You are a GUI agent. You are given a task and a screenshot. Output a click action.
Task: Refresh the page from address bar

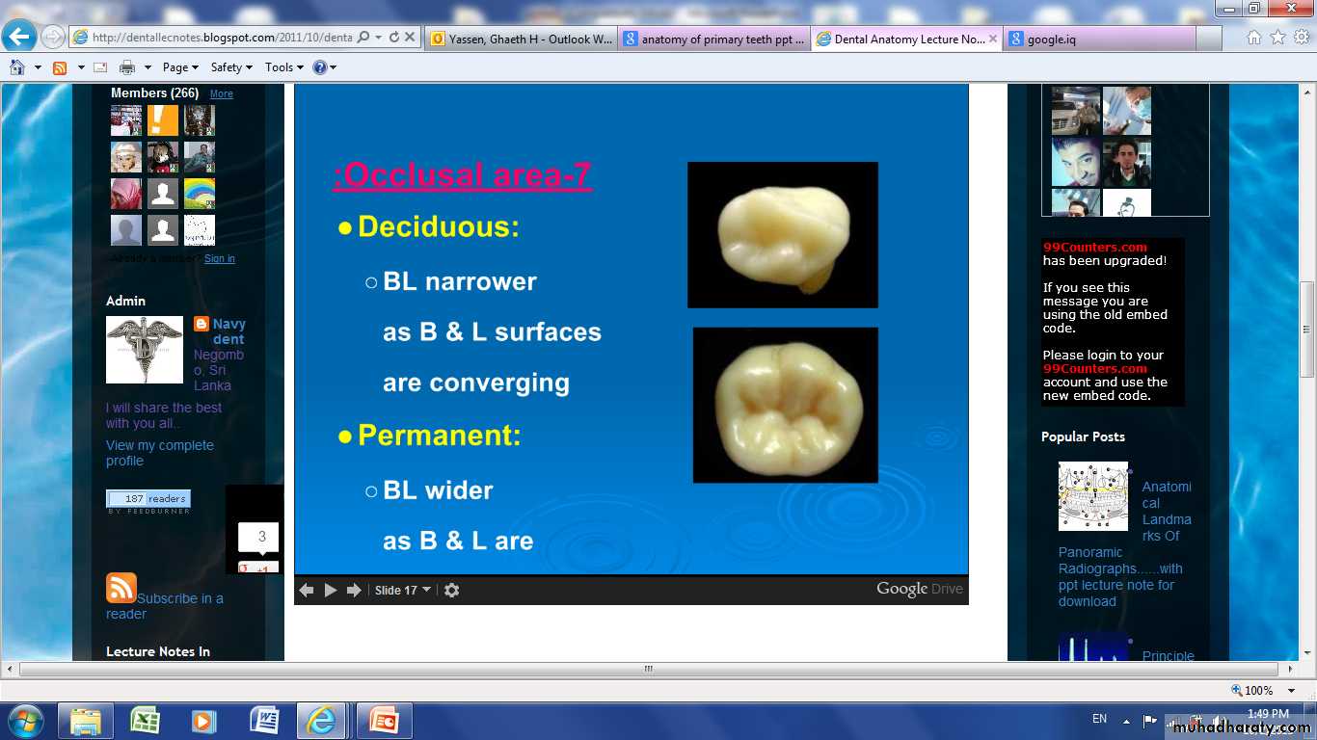tap(393, 38)
